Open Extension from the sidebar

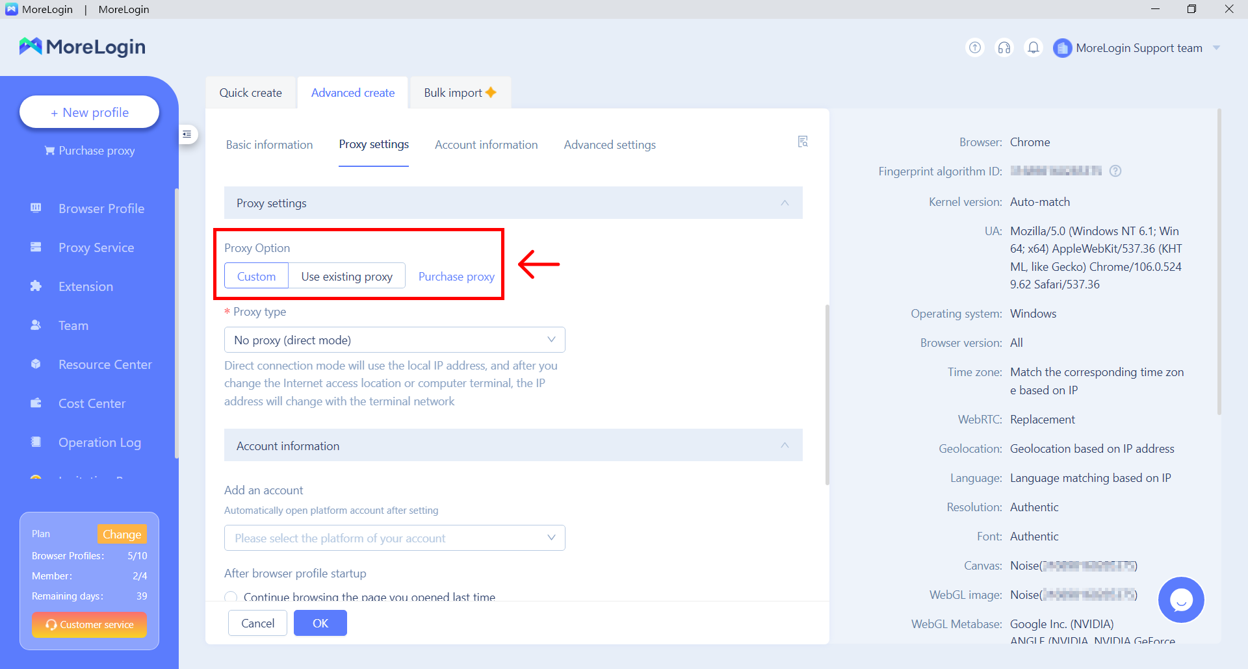coord(85,286)
